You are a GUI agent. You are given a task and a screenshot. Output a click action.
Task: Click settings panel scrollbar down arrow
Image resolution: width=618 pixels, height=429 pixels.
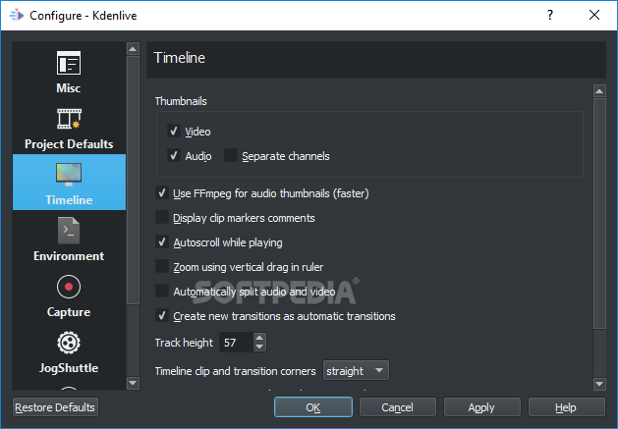[599, 383]
